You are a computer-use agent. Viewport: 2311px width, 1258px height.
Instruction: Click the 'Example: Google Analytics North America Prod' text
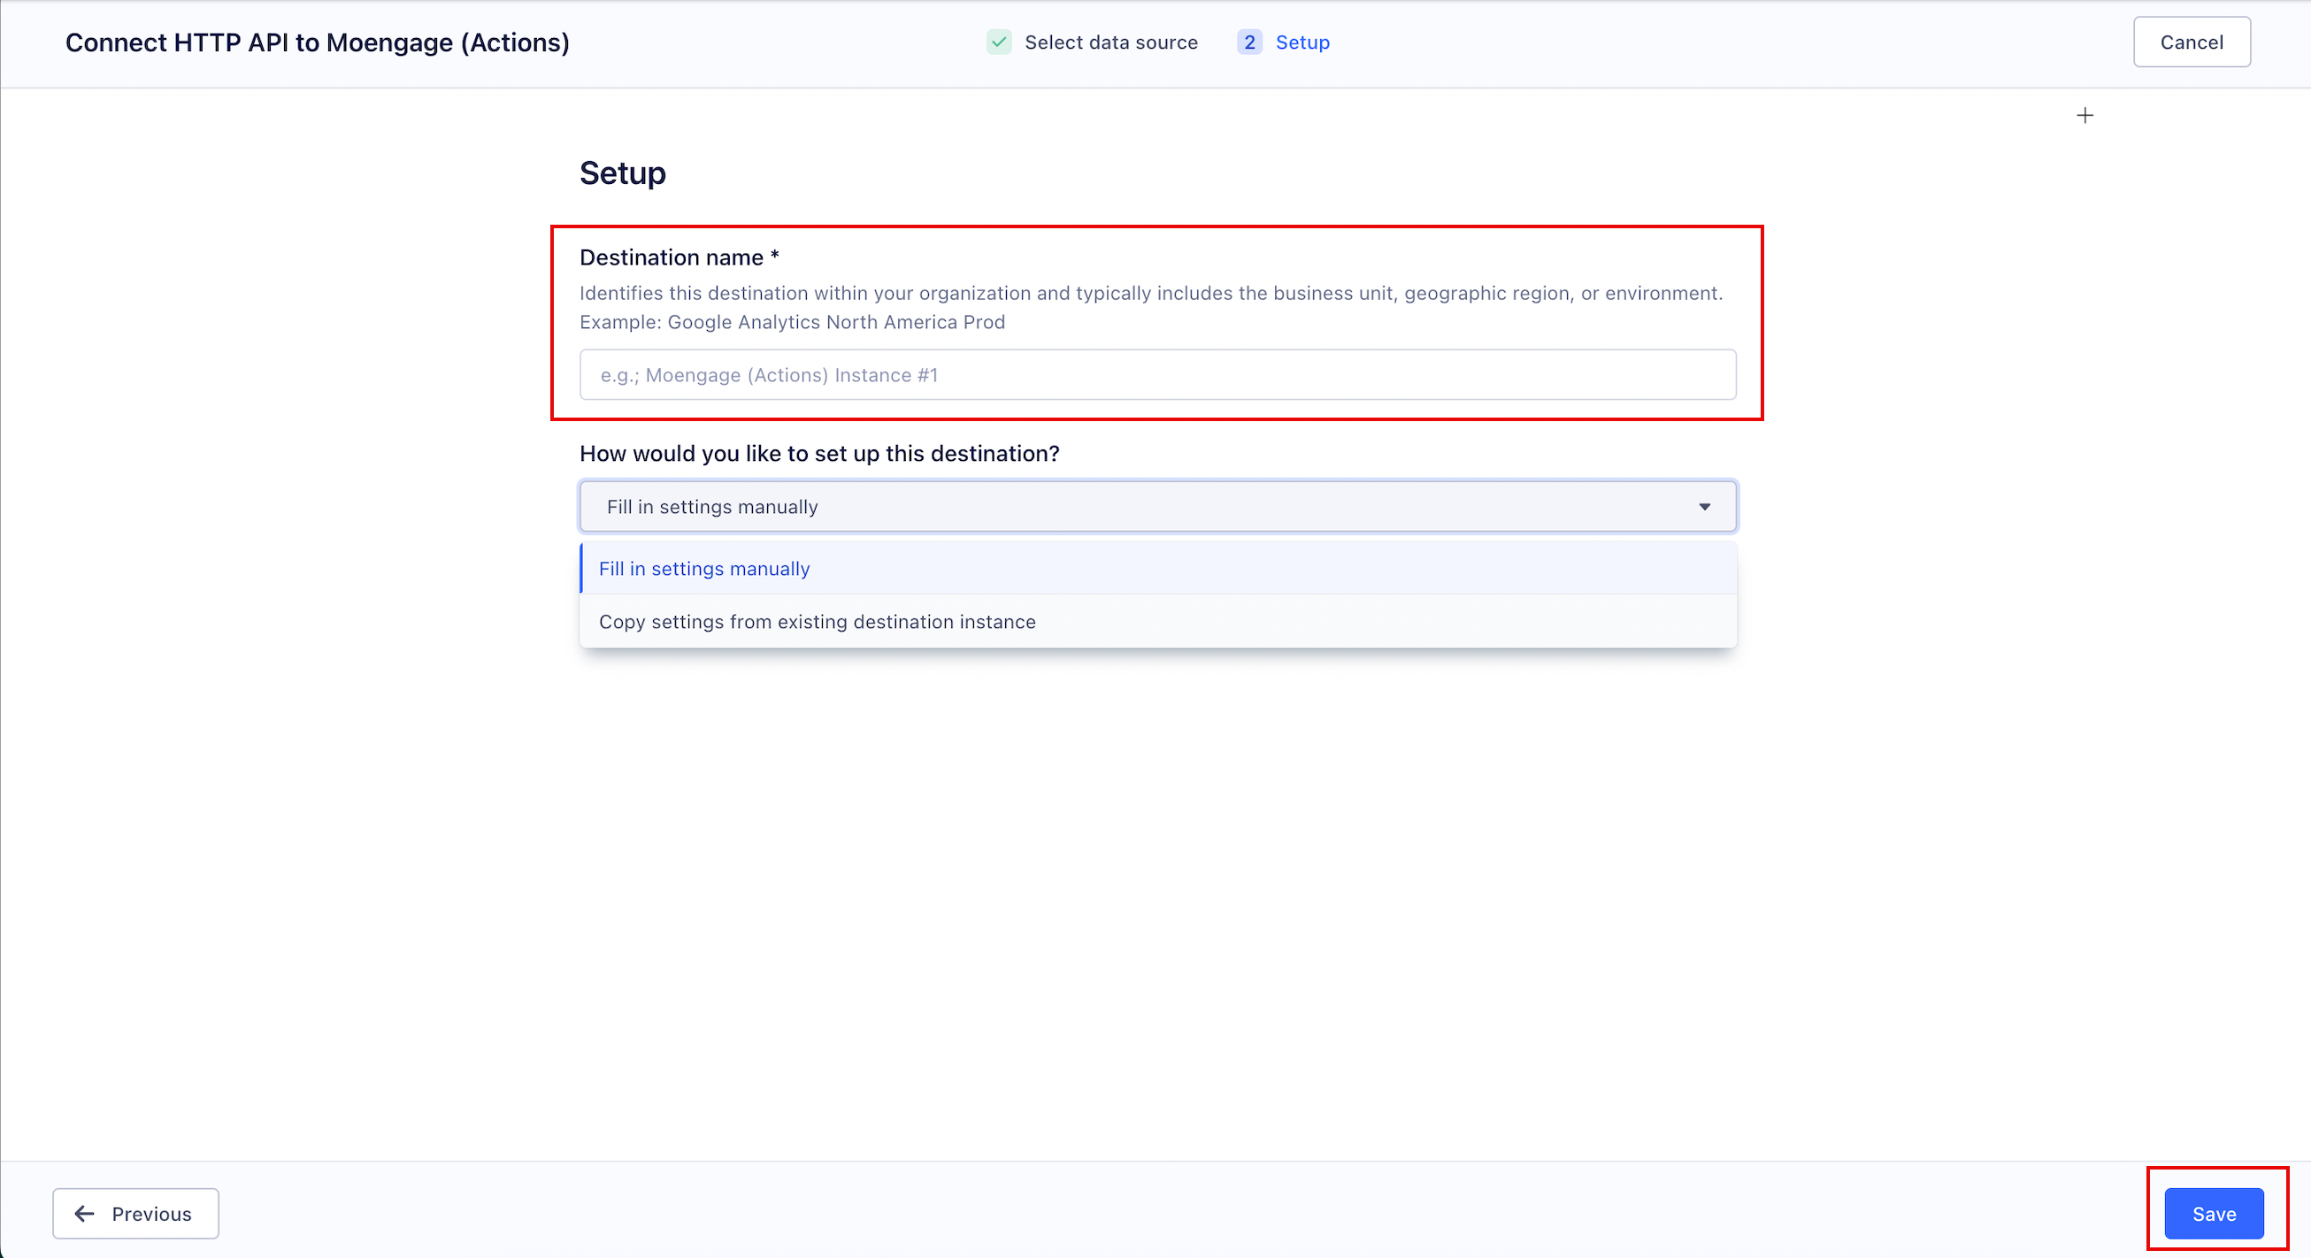pos(792,322)
